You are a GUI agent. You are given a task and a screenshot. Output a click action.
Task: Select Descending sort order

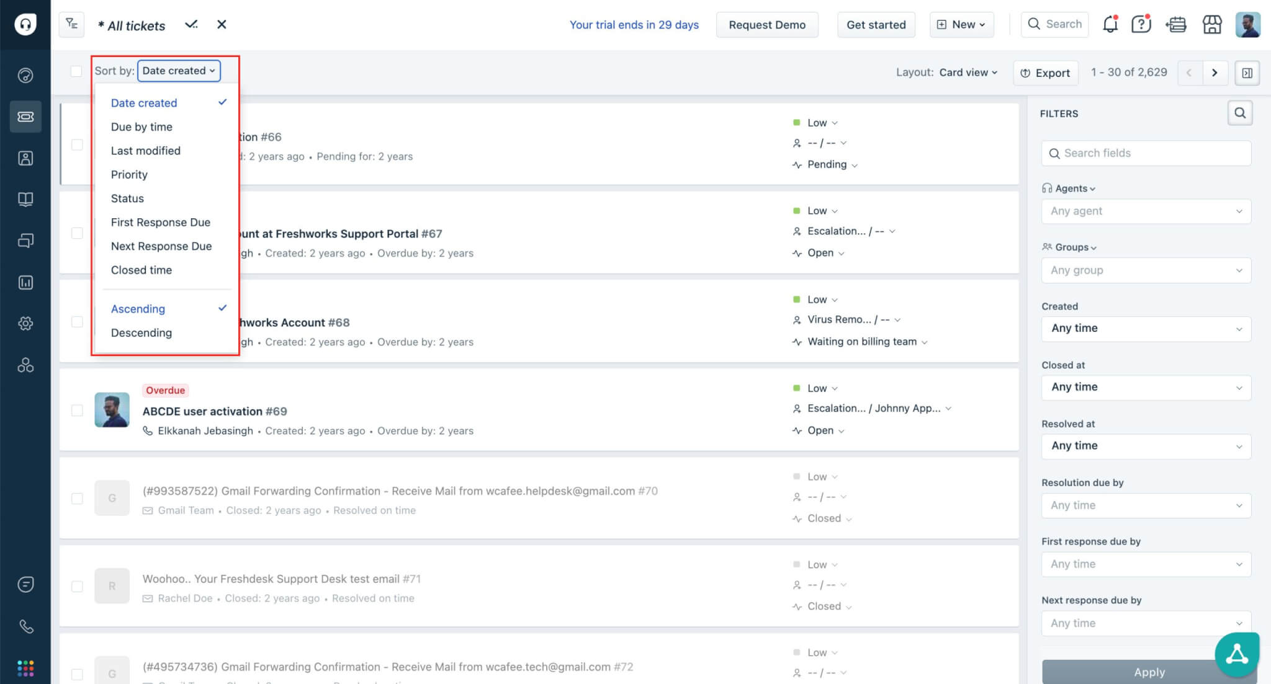(141, 333)
